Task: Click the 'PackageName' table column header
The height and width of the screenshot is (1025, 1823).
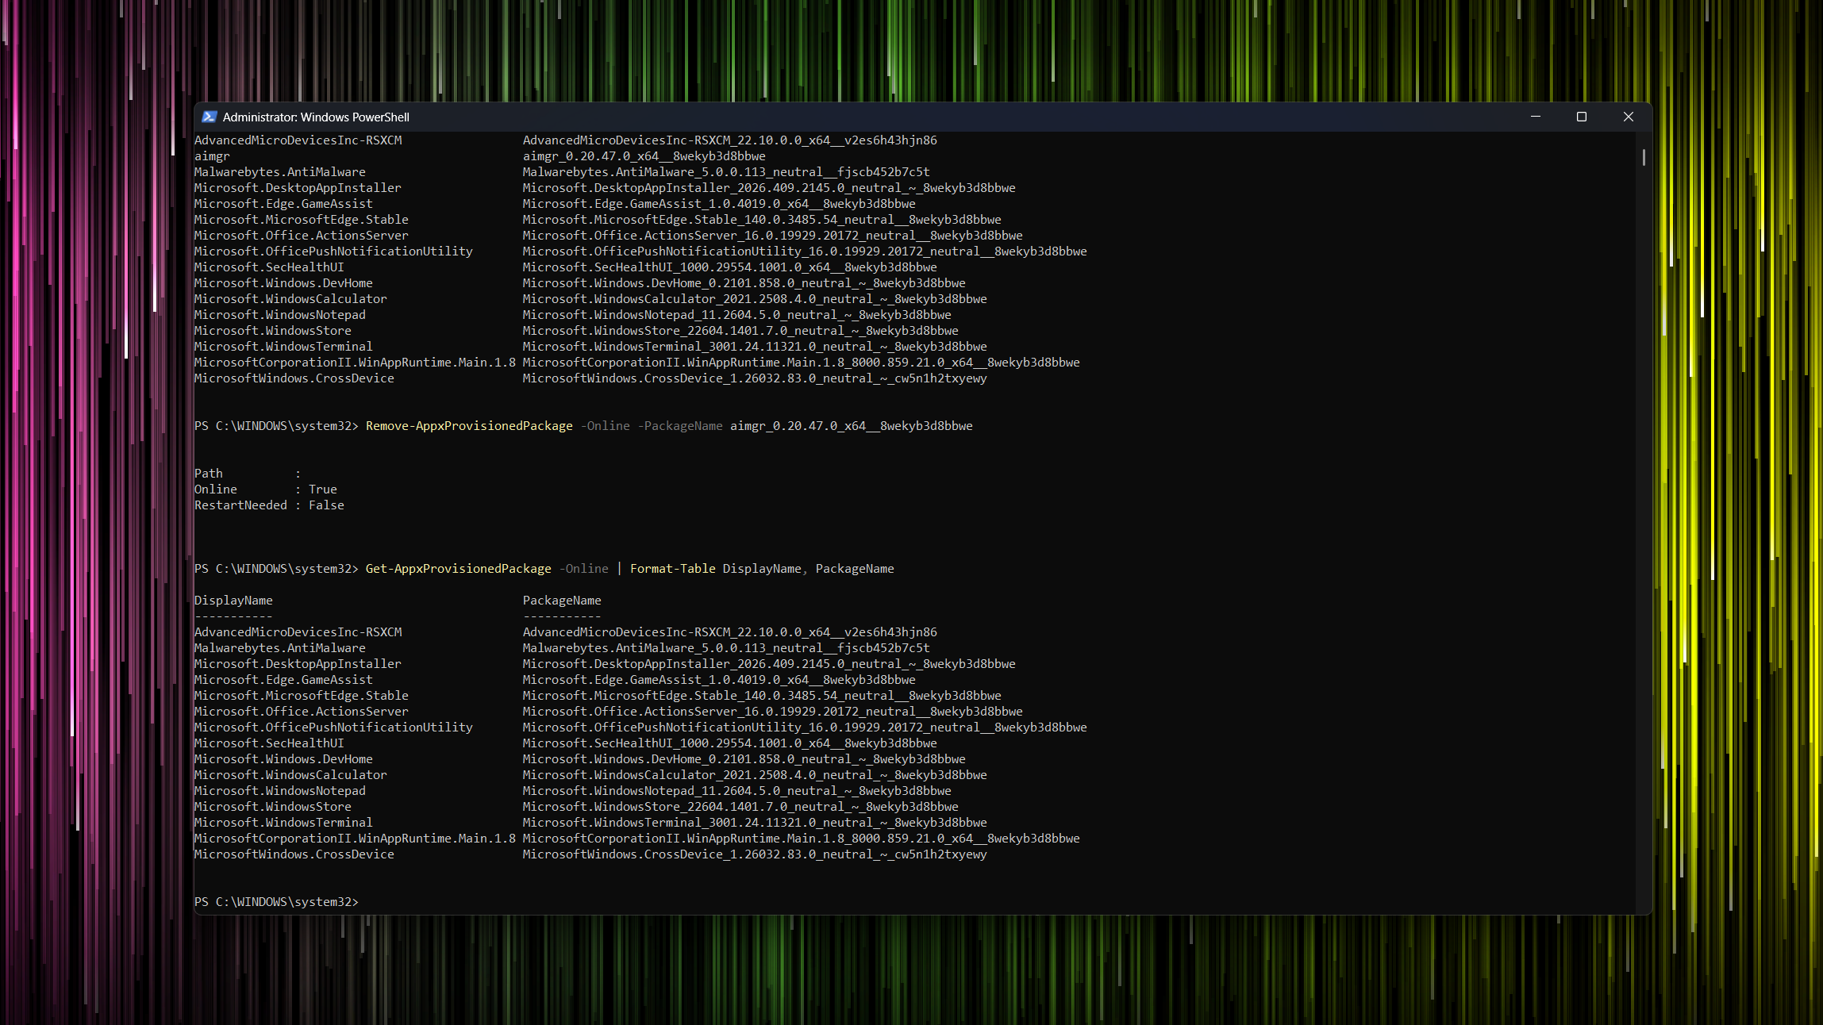Action: (562, 601)
